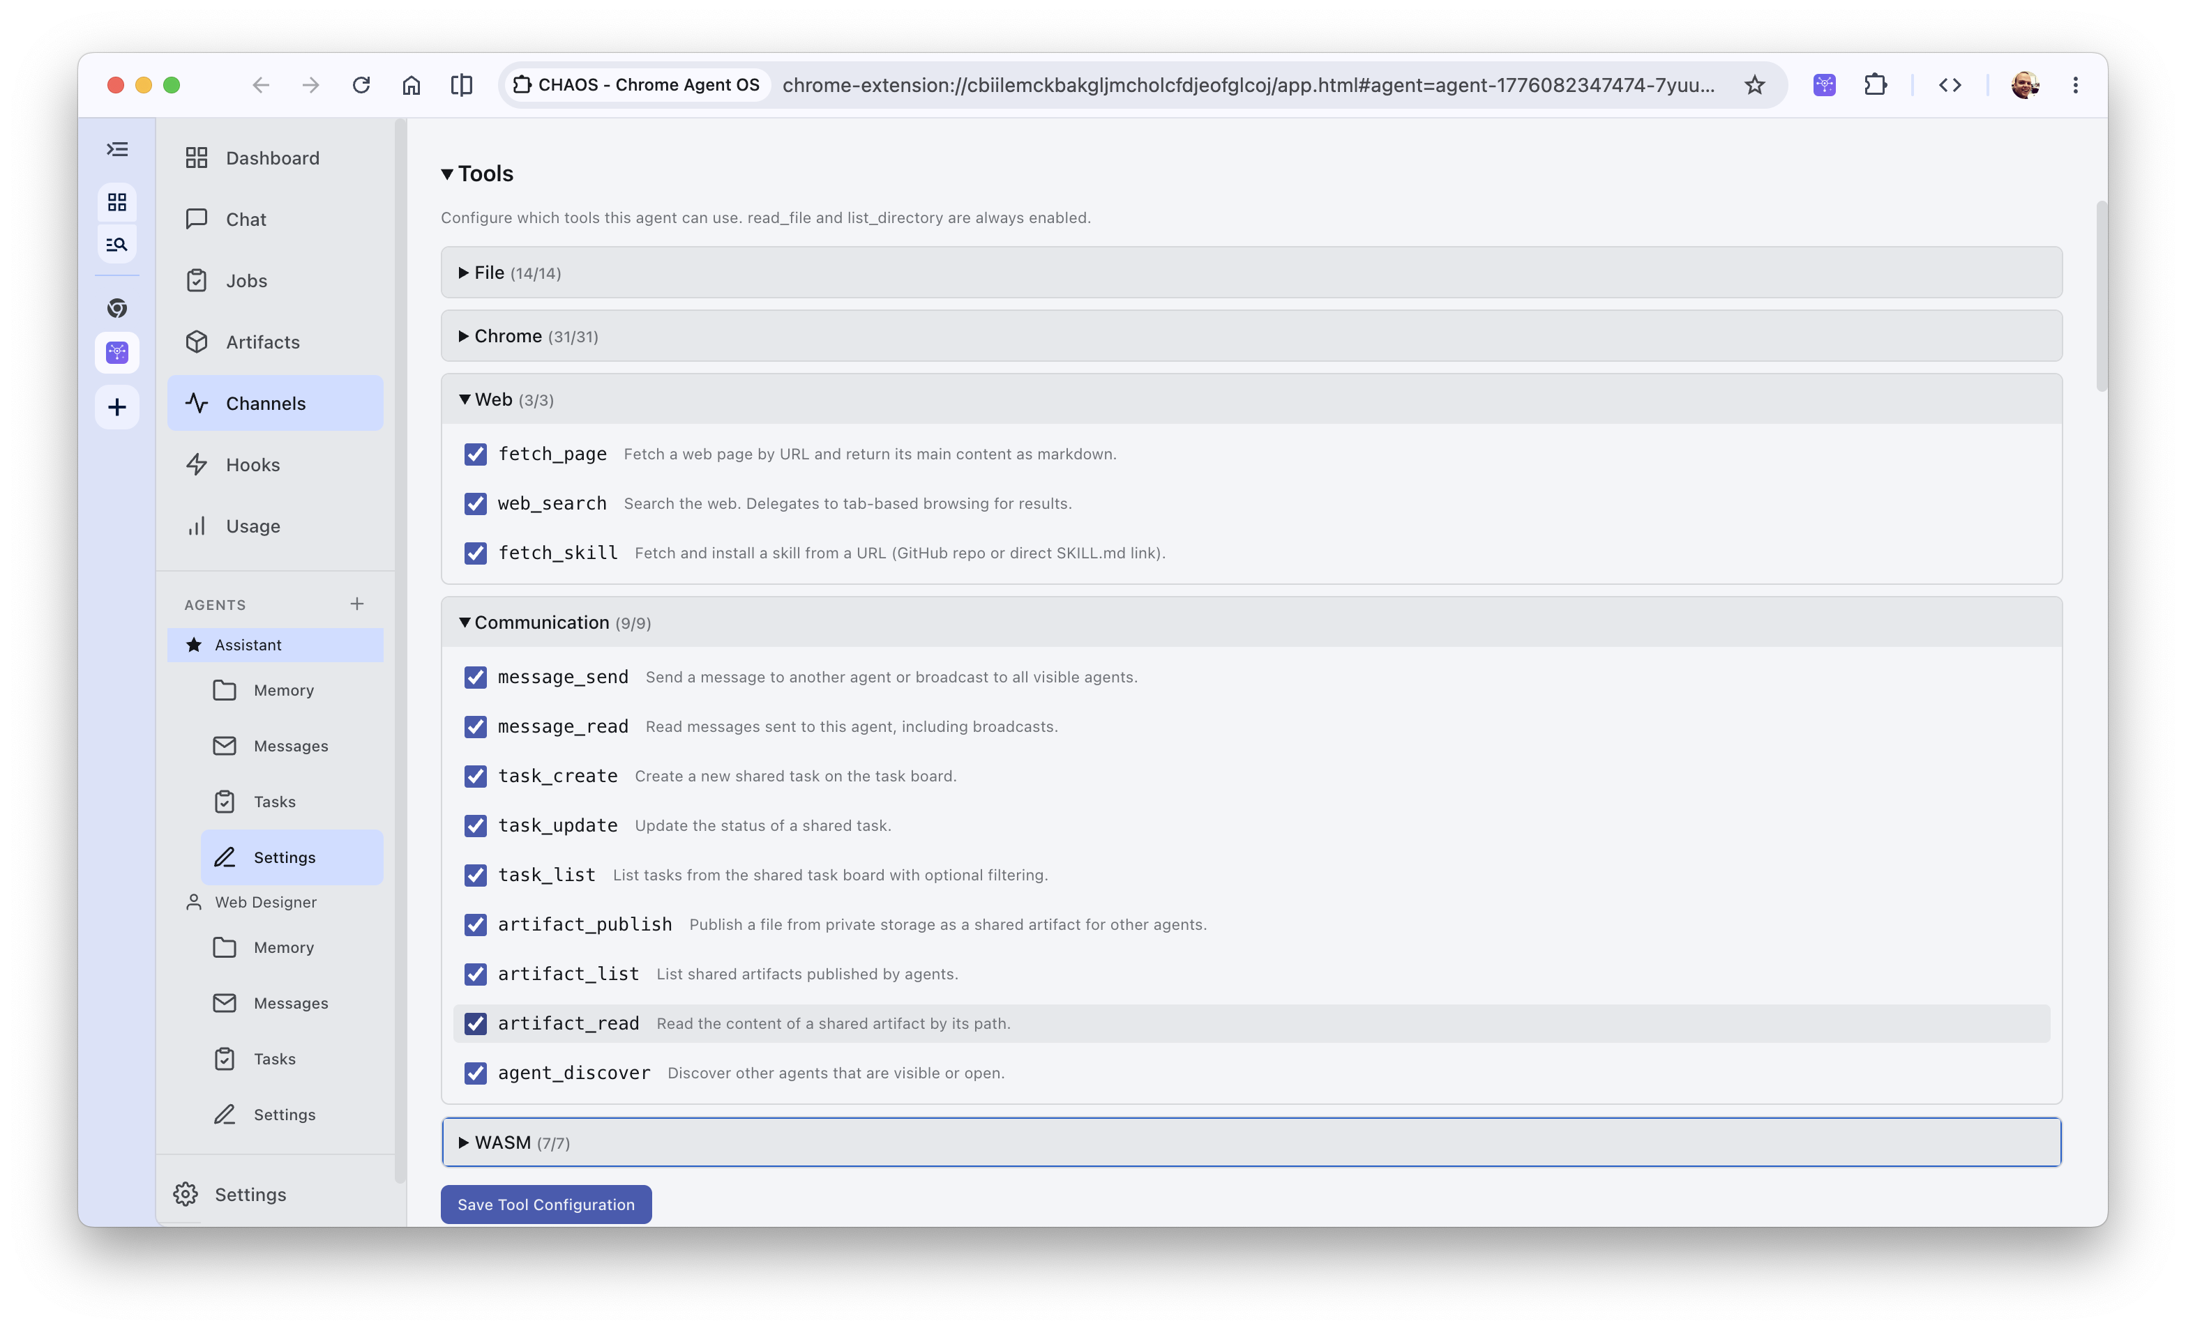Click the CHAOS extension icon in browser toolbar
The width and height of the screenshot is (2186, 1330).
[1824, 85]
